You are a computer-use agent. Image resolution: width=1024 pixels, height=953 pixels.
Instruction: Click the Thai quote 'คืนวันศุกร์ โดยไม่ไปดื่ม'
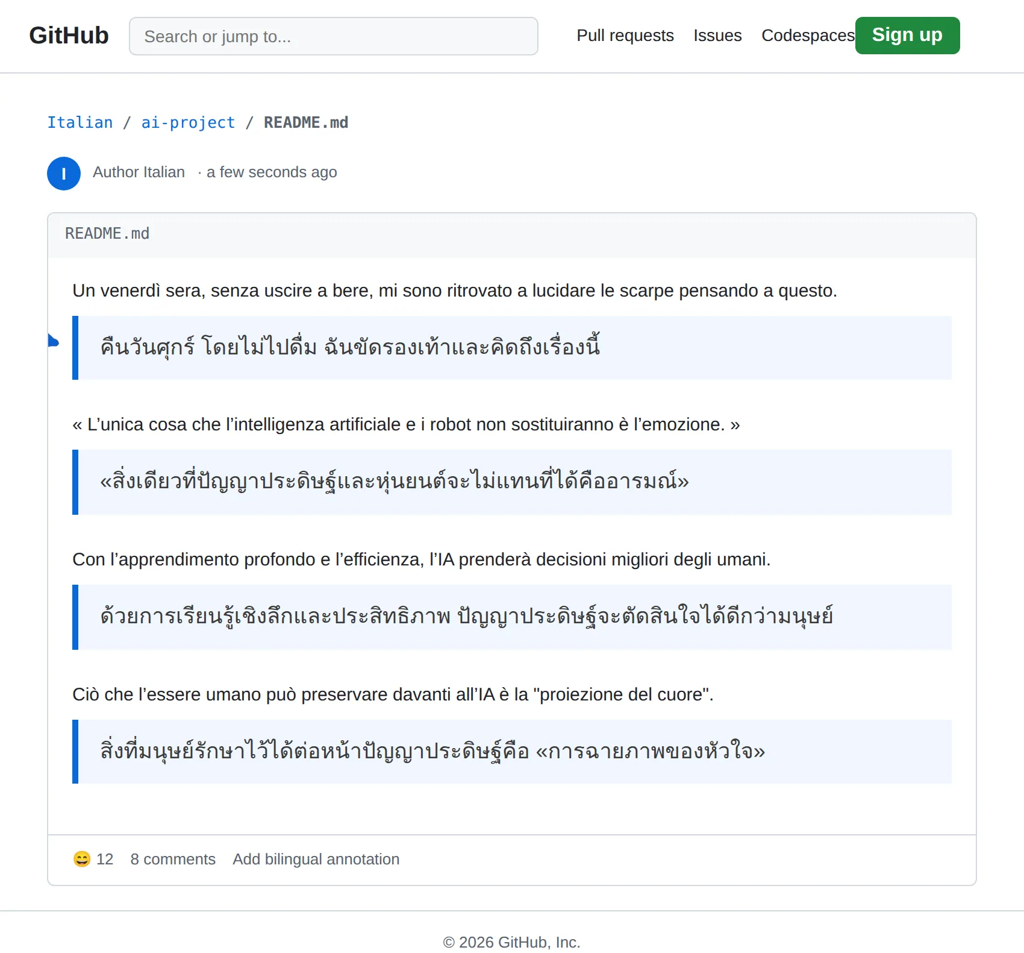click(x=350, y=347)
